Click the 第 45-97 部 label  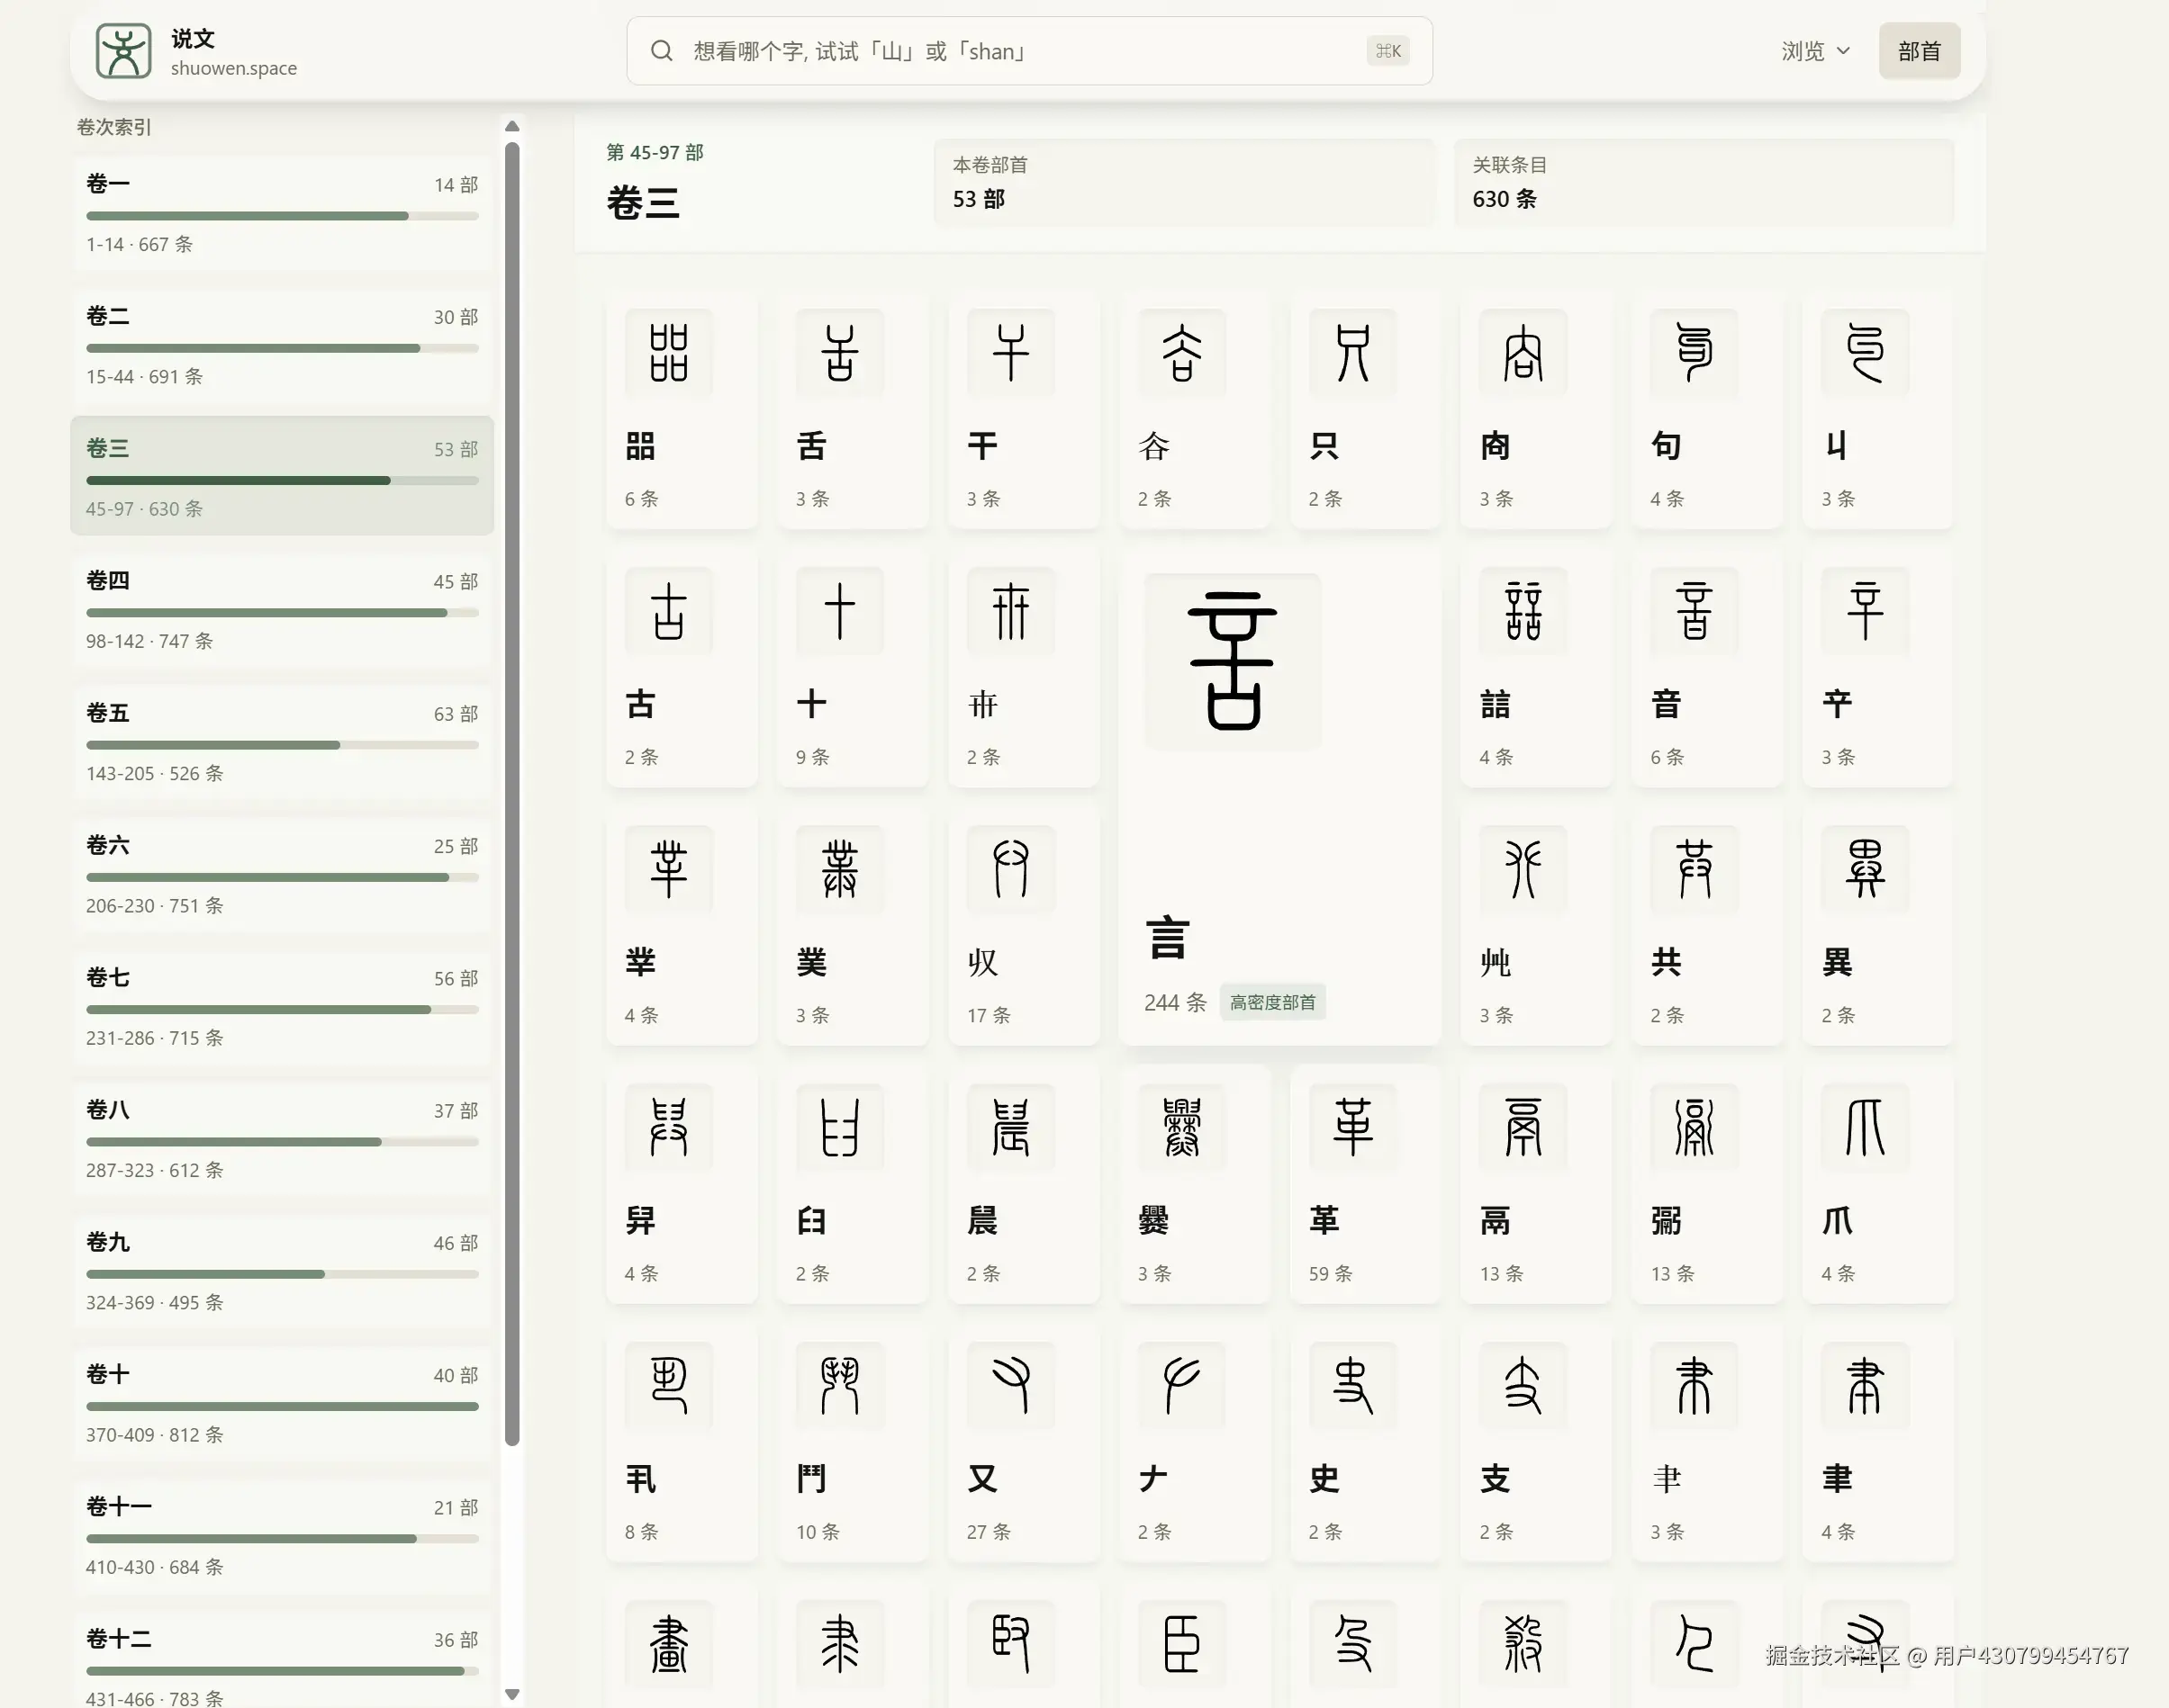[655, 152]
